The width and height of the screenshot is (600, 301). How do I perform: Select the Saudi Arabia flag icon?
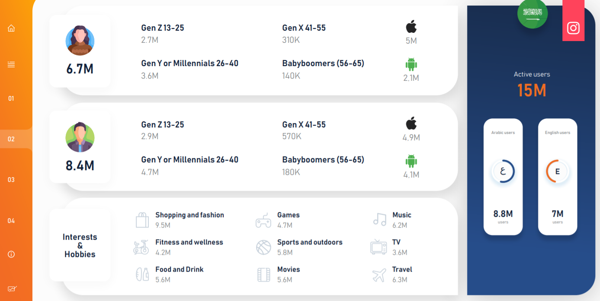[x=533, y=13]
